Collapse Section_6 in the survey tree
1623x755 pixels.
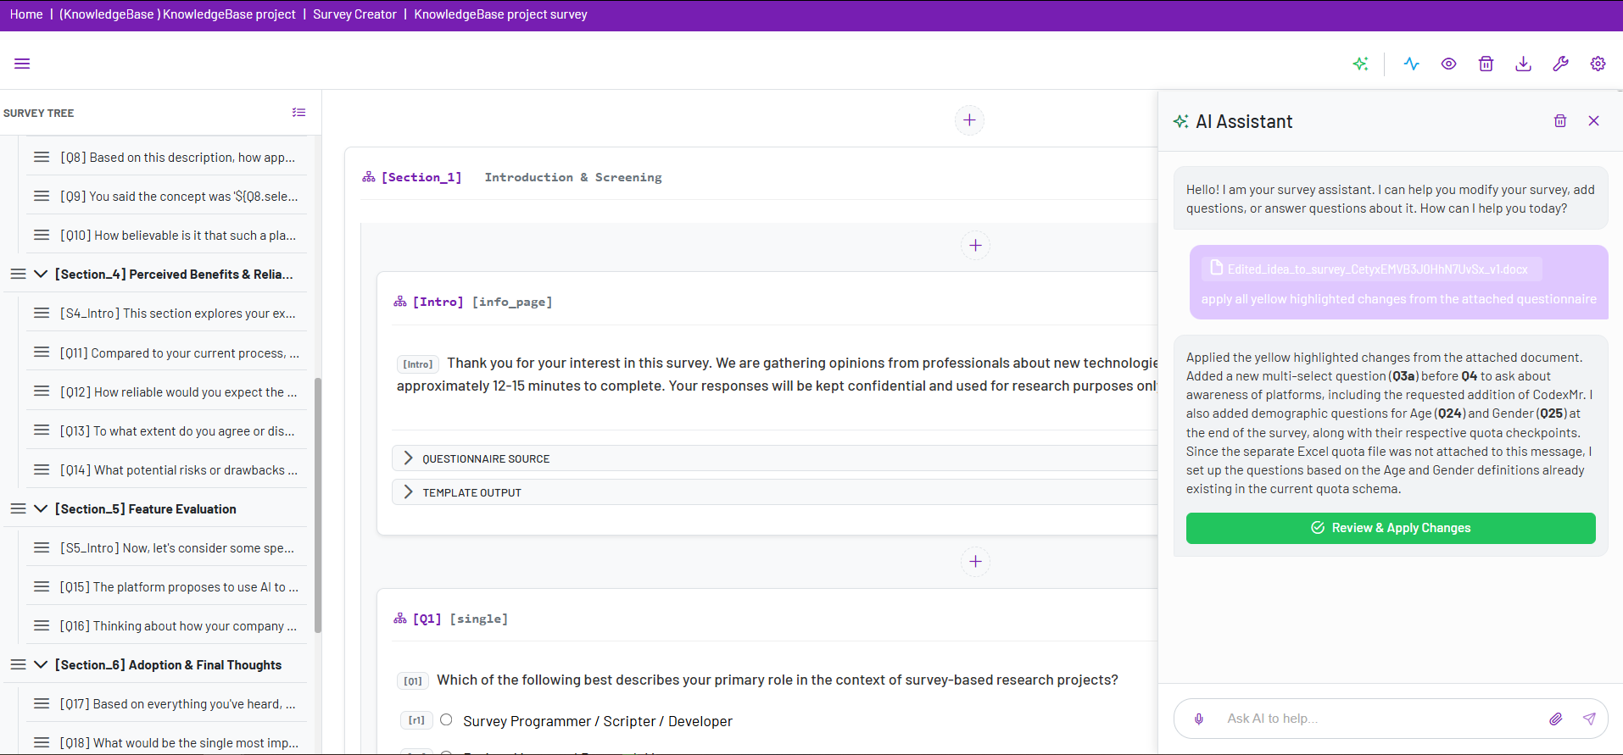(41, 664)
